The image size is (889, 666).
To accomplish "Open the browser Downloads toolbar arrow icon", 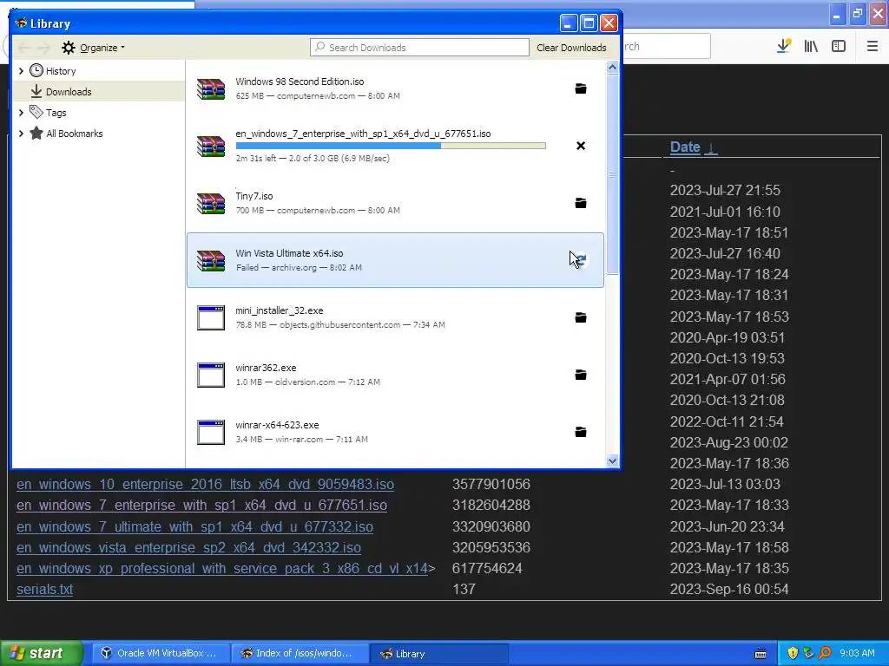I will 784,46.
